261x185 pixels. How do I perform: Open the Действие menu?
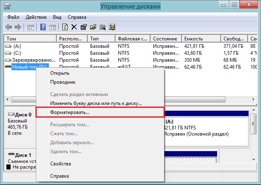[x=35, y=17]
